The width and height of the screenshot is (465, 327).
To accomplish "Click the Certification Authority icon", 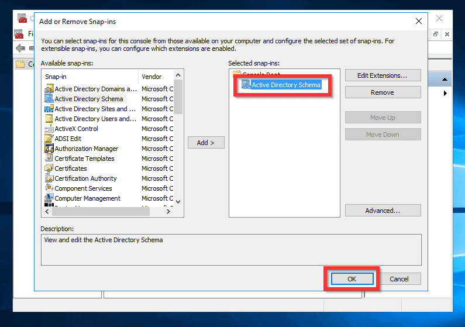I will coord(49,178).
